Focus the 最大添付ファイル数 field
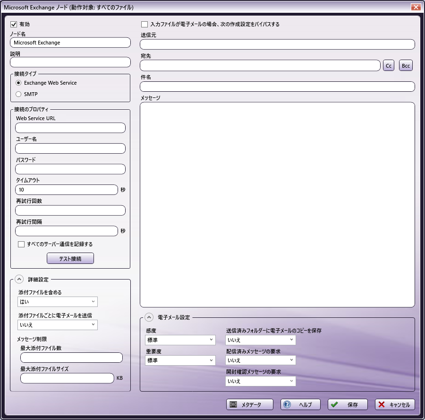This screenshot has width=425, height=420. coord(71,358)
